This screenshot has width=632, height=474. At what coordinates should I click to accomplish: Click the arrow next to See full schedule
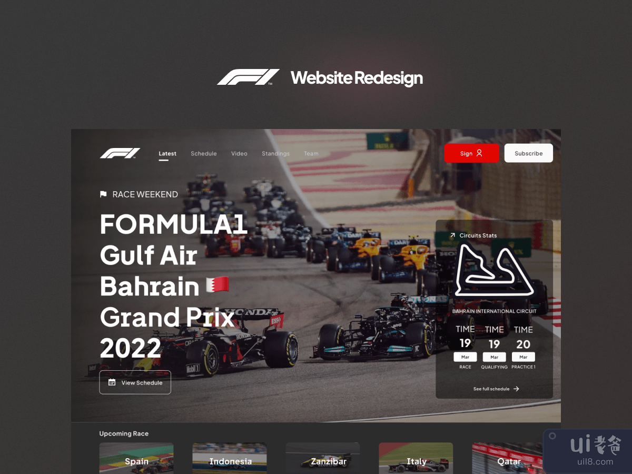click(516, 389)
